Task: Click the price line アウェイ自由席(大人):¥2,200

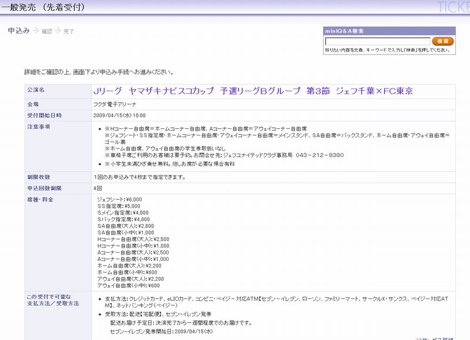Action: pyautogui.click(x=130, y=279)
